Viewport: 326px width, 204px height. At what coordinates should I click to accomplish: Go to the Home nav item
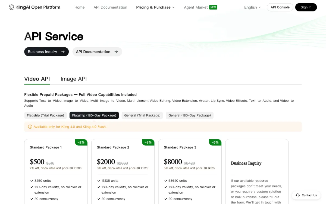point(79,7)
